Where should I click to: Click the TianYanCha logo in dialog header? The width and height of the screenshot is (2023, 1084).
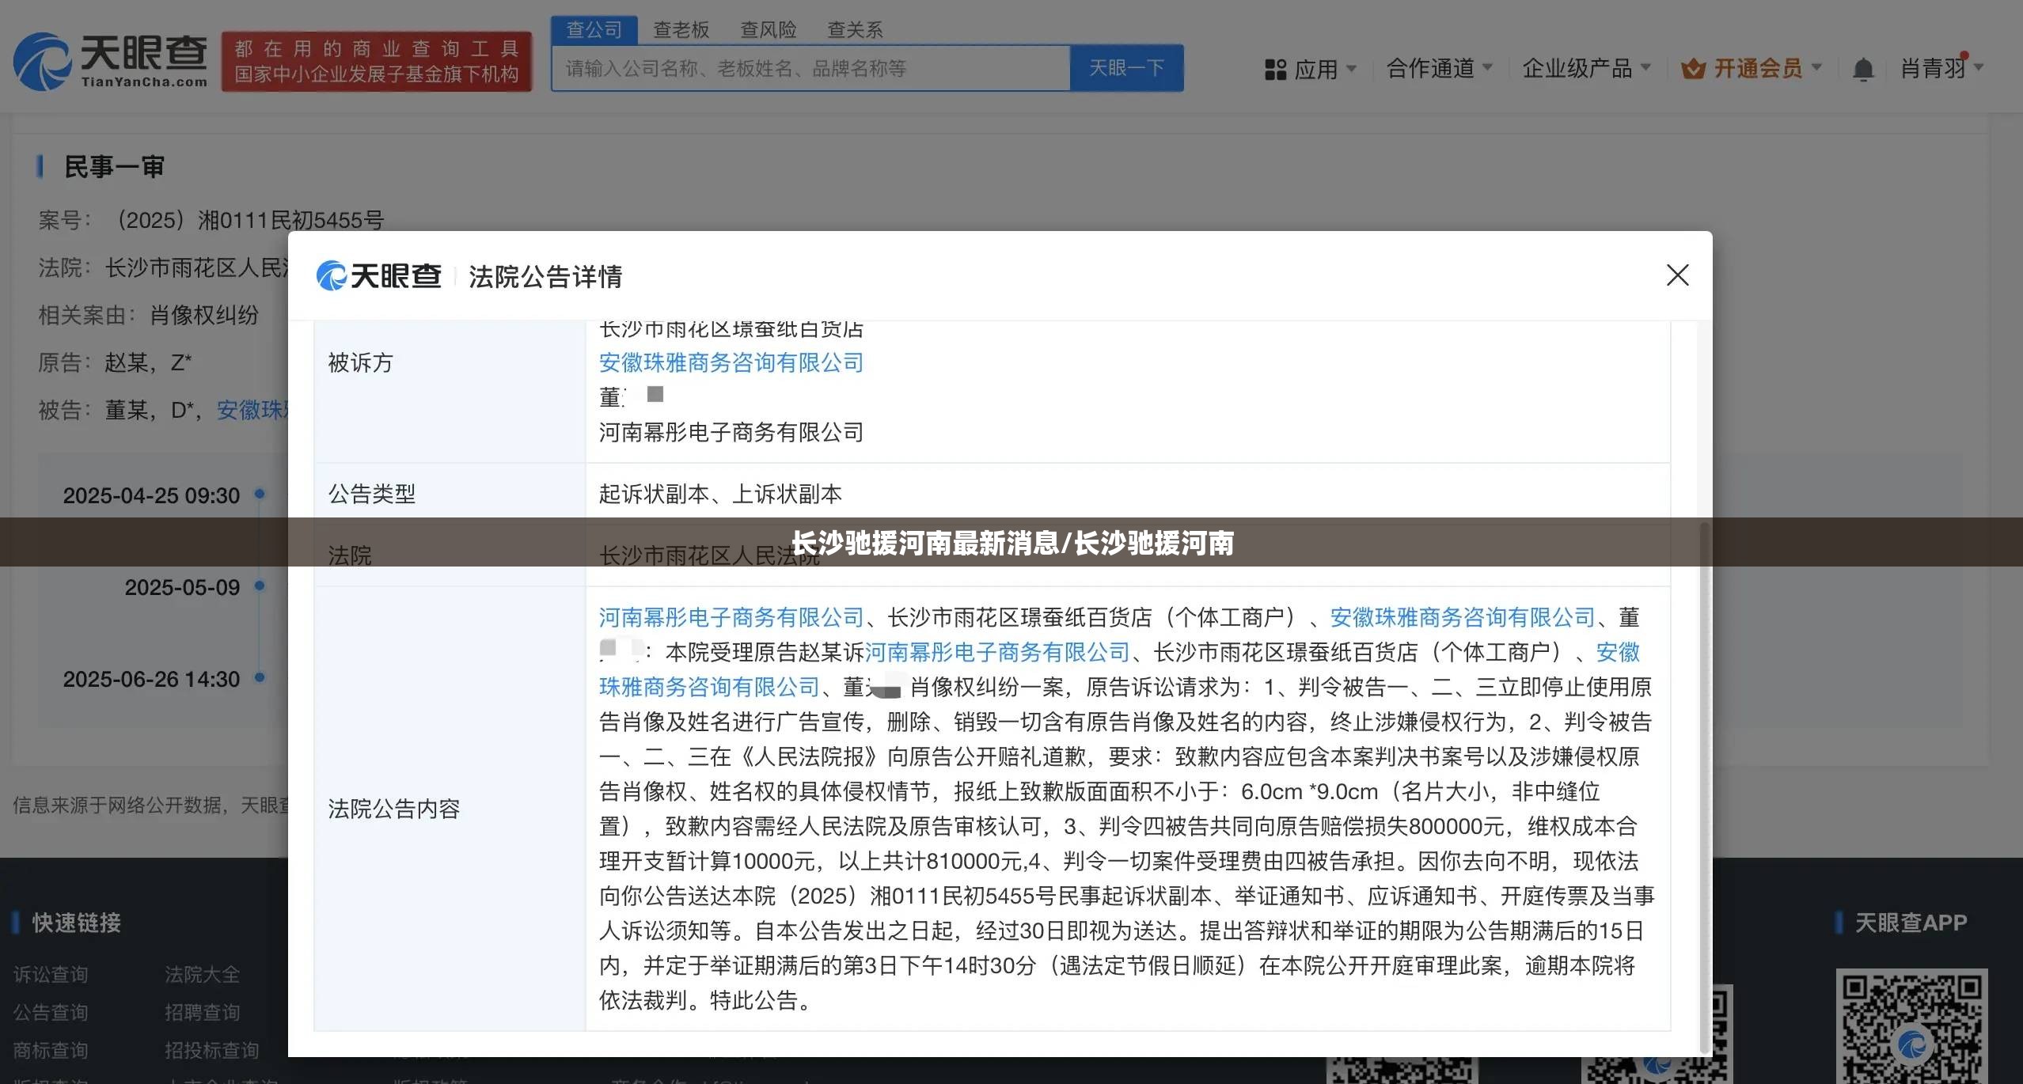click(379, 276)
